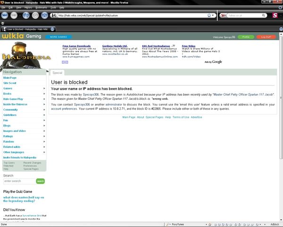Open the quiz question about masterchief
Image resolution: width=283 pixels, height=227 pixels.
pos(24,199)
